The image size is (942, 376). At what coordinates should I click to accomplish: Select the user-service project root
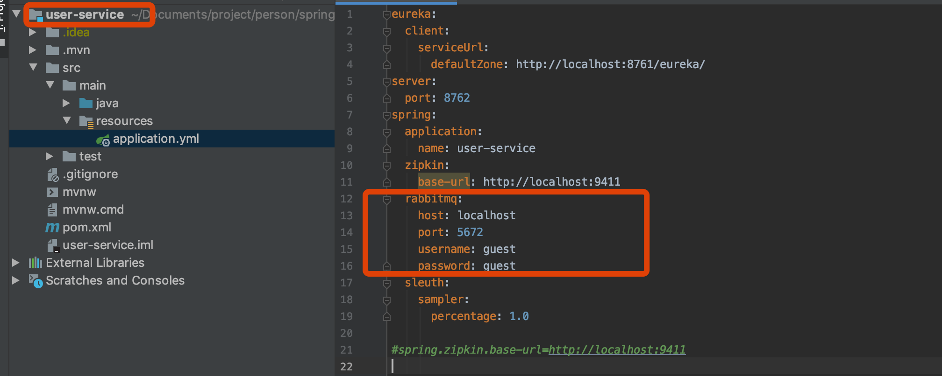coord(85,14)
